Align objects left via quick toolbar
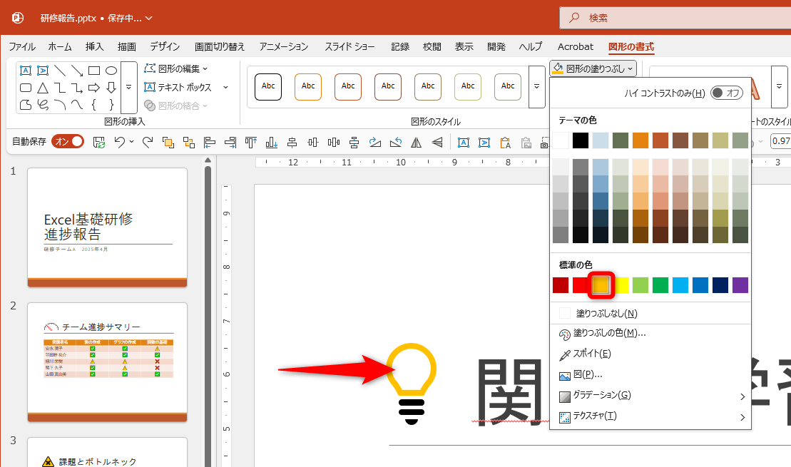The image size is (791, 467). coord(210,143)
